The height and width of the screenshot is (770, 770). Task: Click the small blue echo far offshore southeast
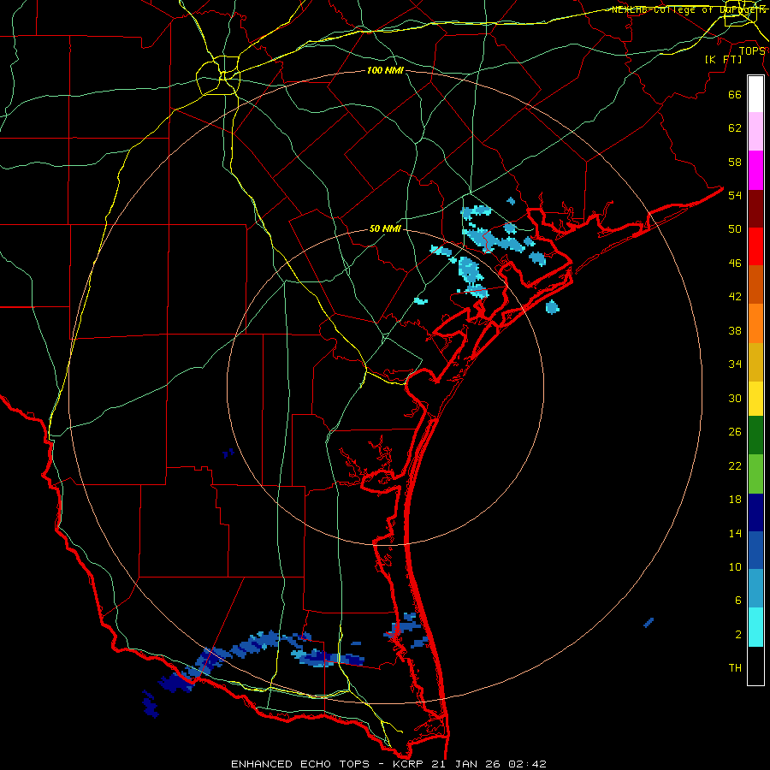[649, 622]
